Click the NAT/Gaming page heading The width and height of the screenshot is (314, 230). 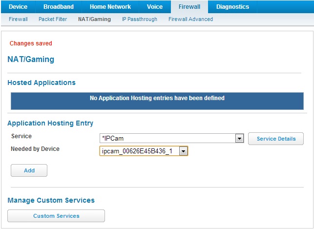(x=31, y=59)
